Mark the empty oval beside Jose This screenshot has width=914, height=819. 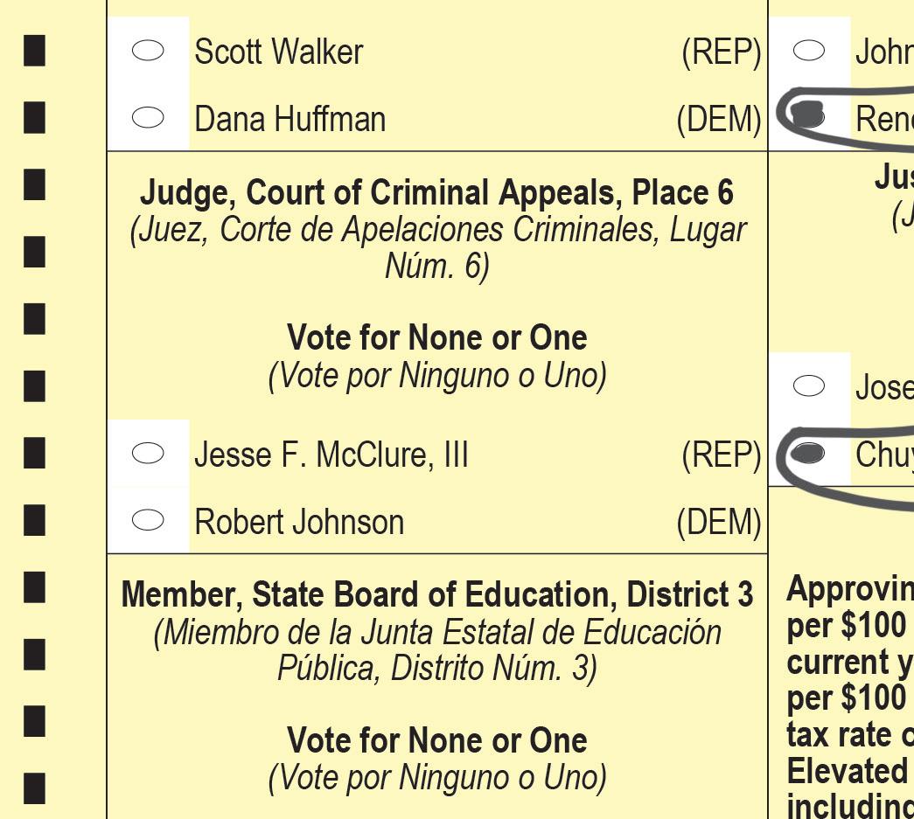click(809, 386)
